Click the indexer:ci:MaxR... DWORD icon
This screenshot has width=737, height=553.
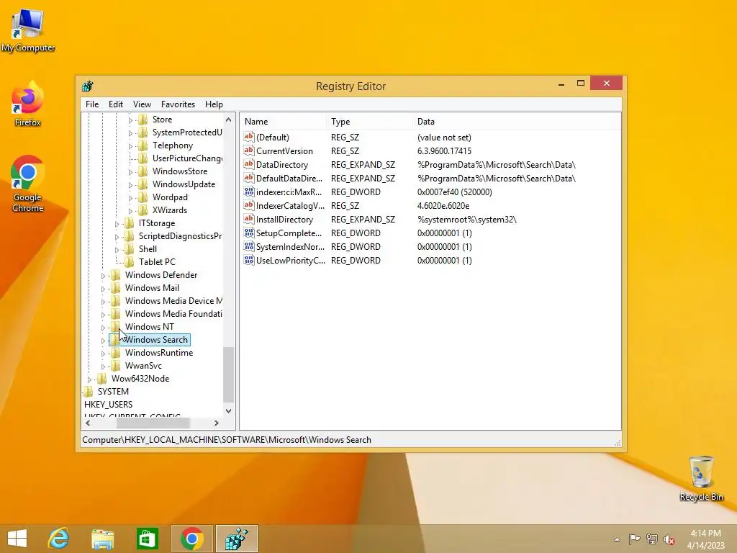pos(248,192)
